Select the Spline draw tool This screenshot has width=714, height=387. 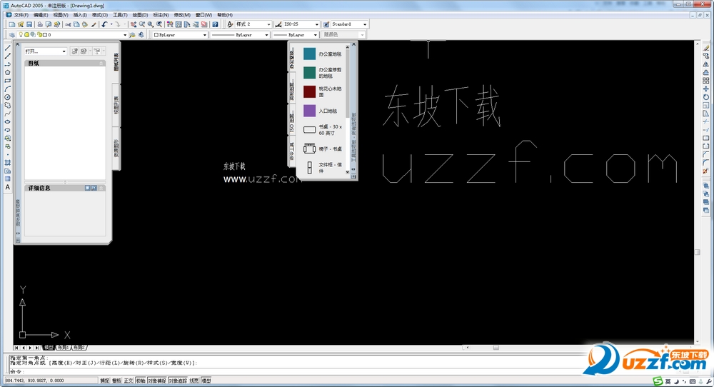click(8, 114)
